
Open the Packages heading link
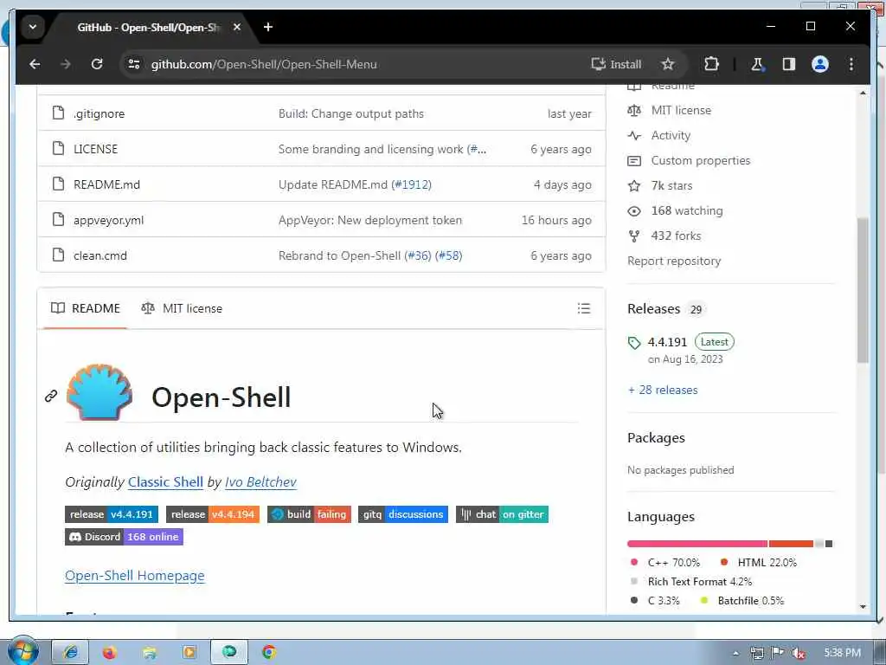point(656,437)
